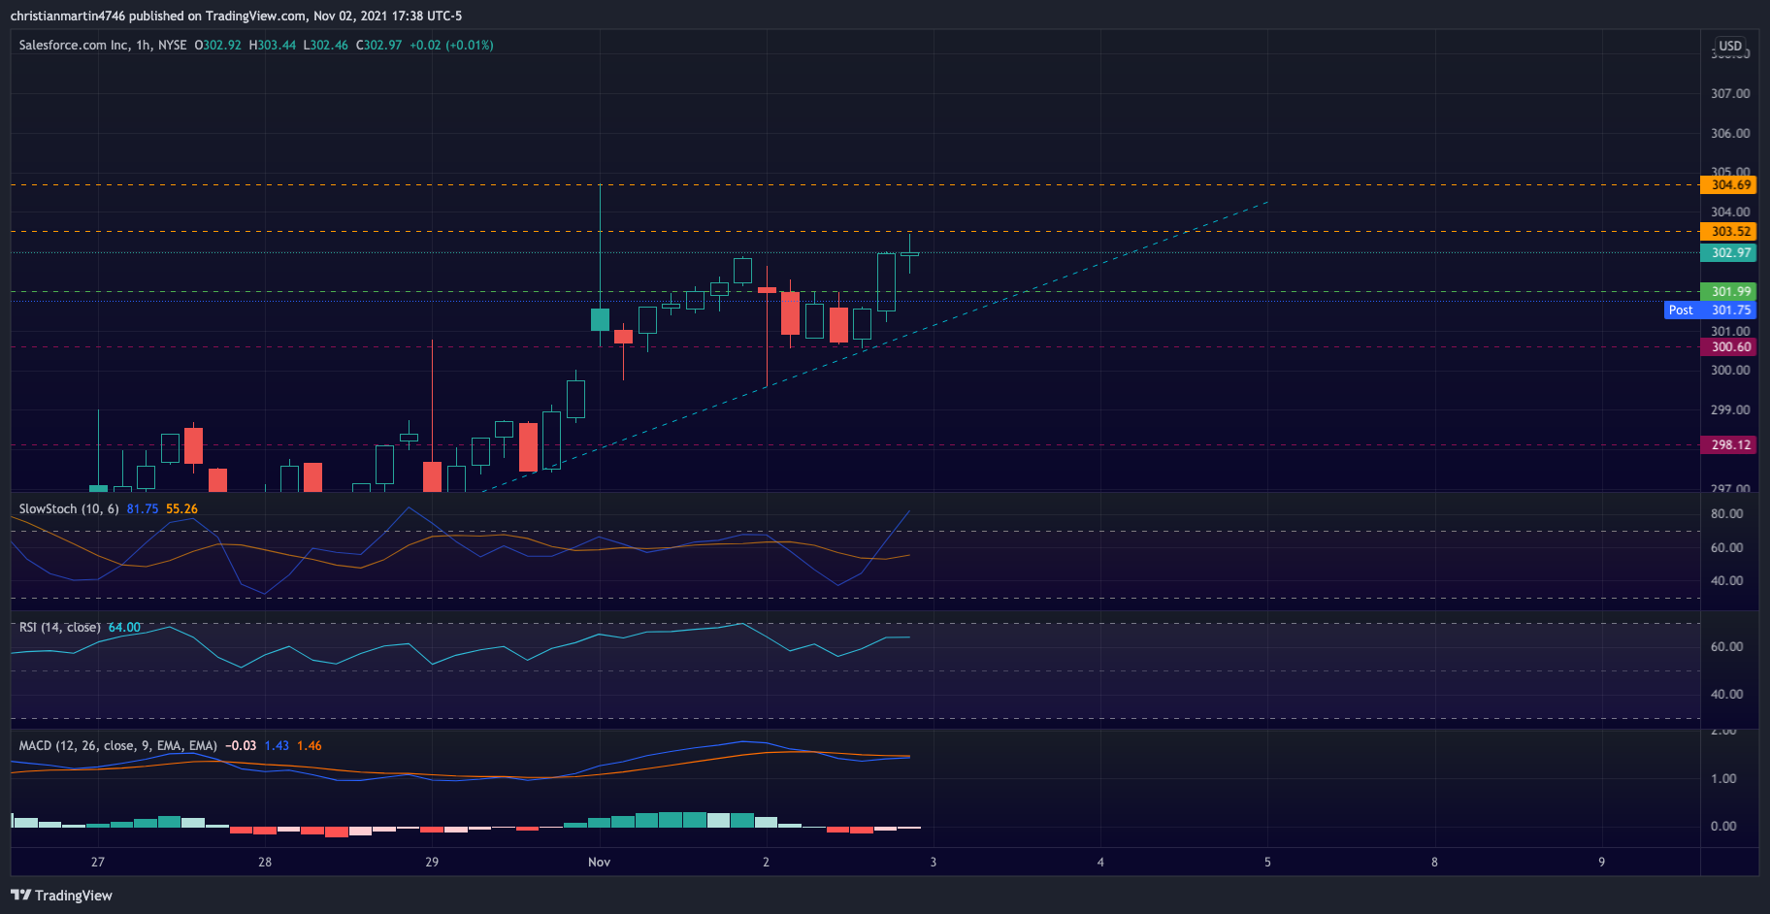This screenshot has width=1770, height=914.
Task: Click the 307.00 tick on price axis
Action: click(1730, 94)
